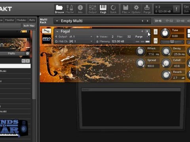
Task: Click the Decay value 25.0k ms
Action: click(x=179, y=54)
